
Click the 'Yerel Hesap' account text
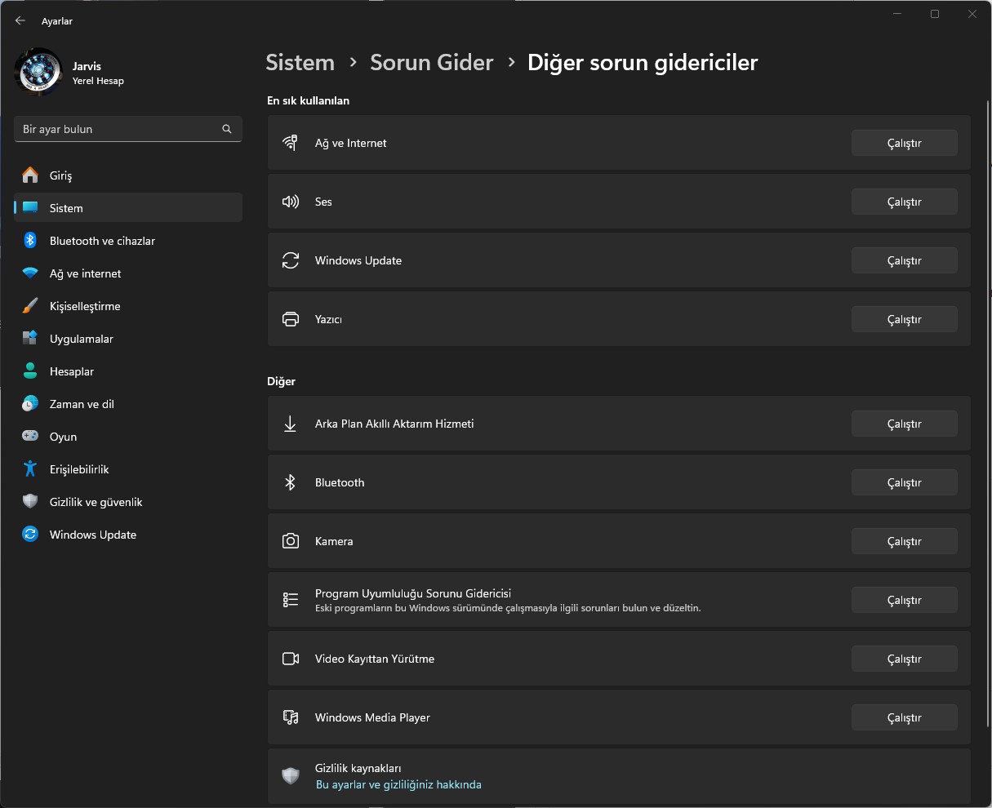98,82
